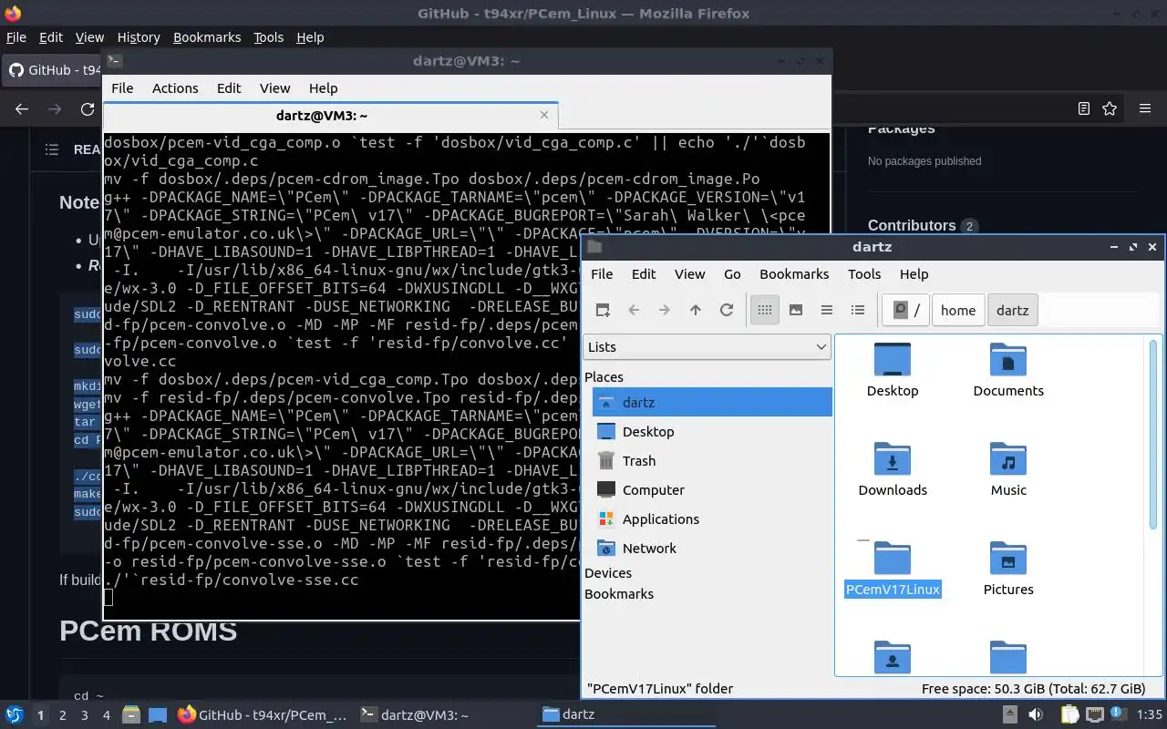Select dartz in Places sidebar

pos(712,402)
